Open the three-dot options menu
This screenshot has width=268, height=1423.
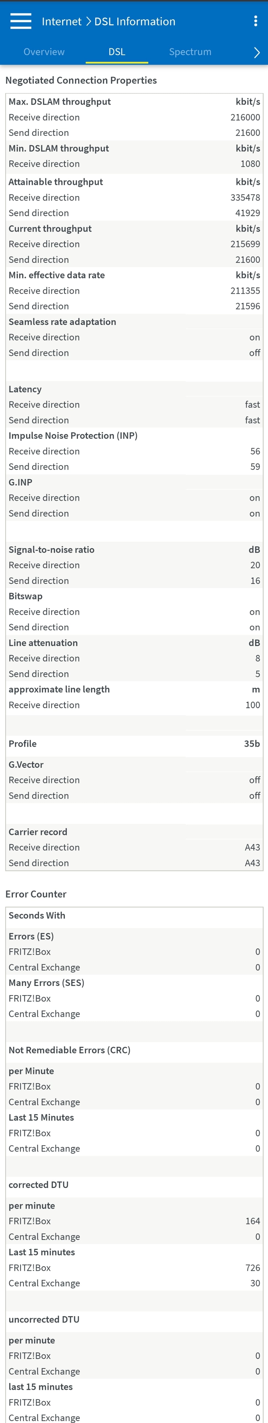pos(255,21)
